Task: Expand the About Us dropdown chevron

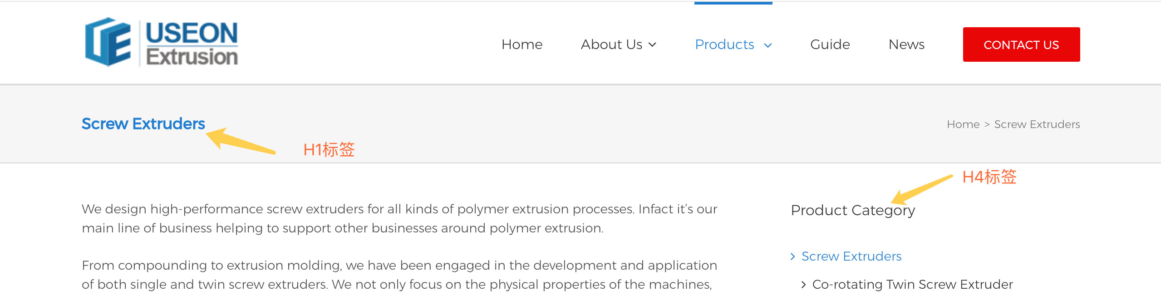Action: click(652, 44)
